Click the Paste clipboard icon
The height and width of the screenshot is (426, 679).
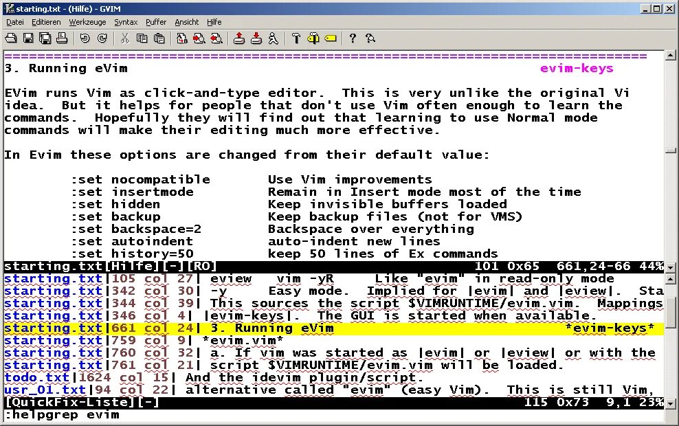click(x=159, y=38)
